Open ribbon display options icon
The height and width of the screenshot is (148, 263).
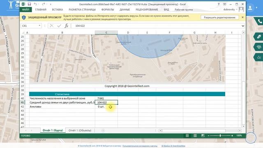(225, 4)
